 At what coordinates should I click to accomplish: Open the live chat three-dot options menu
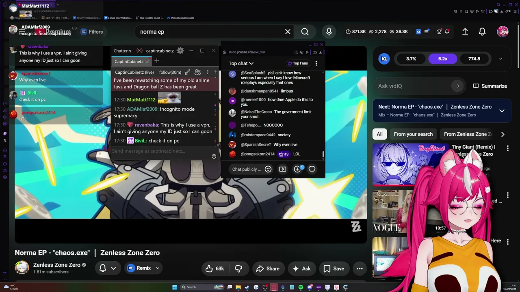coord(316,63)
